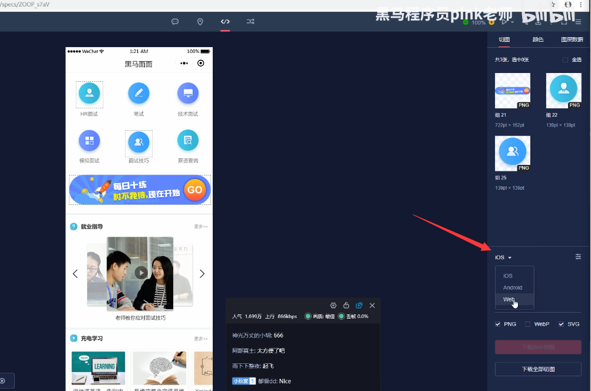Click the 每日十练 GO banner
The height and width of the screenshot is (391, 591).
point(140,190)
